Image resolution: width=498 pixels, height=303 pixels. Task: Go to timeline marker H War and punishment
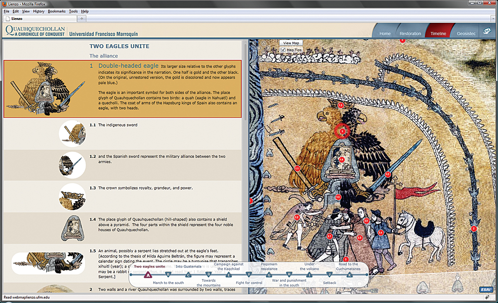(x=289, y=275)
